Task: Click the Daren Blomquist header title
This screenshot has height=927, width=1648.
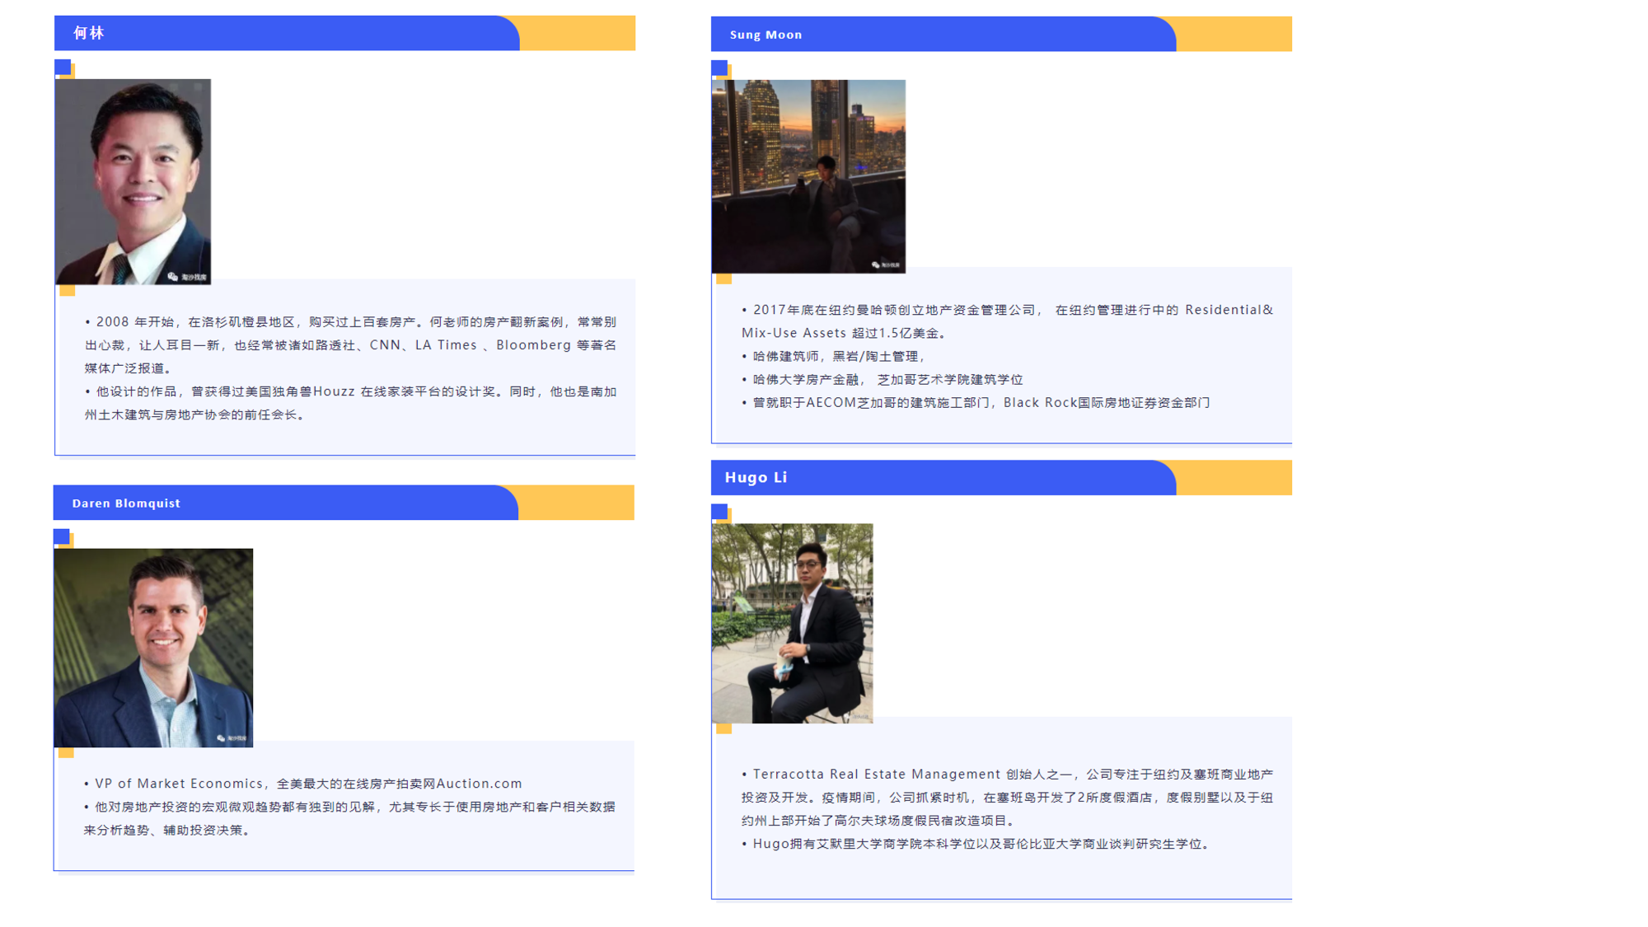Action: click(x=126, y=503)
